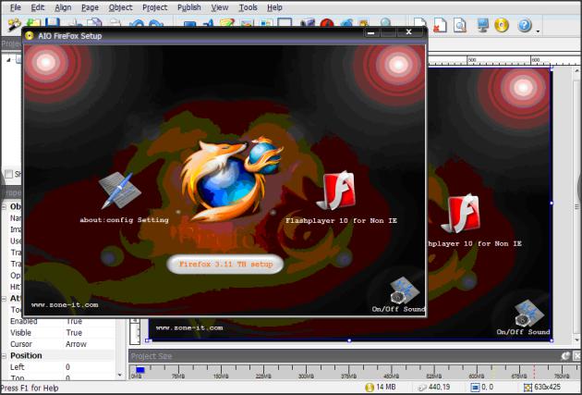Viewport: 582px width, 395px height.
Task: Close the AIO FireFox Setup preview window
Action: (x=409, y=32)
